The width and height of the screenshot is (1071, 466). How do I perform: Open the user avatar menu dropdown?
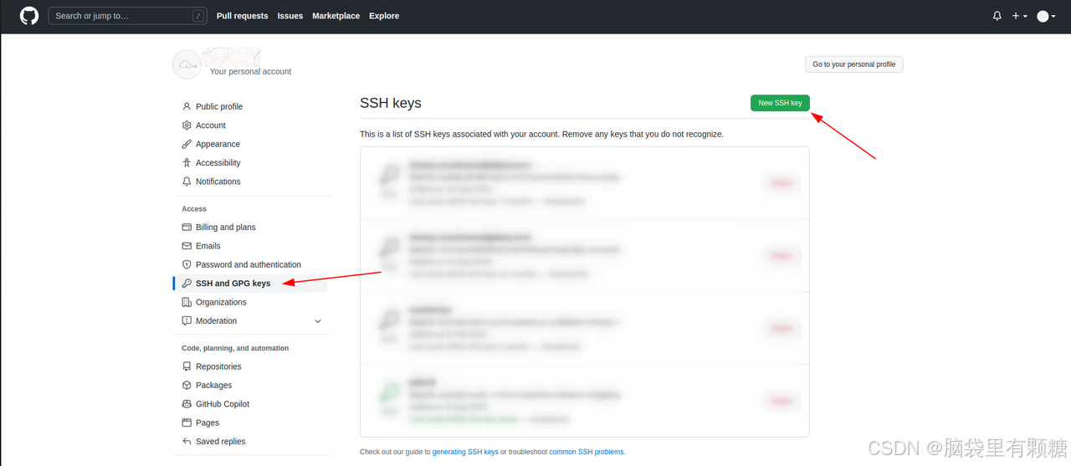click(1045, 16)
